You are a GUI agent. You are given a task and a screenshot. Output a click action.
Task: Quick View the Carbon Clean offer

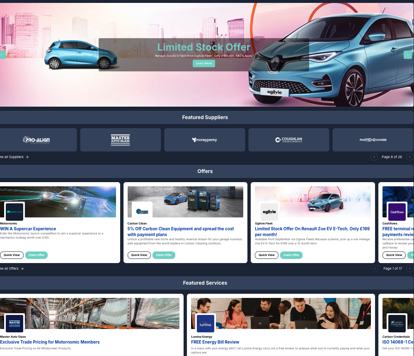pyautogui.click(x=139, y=255)
